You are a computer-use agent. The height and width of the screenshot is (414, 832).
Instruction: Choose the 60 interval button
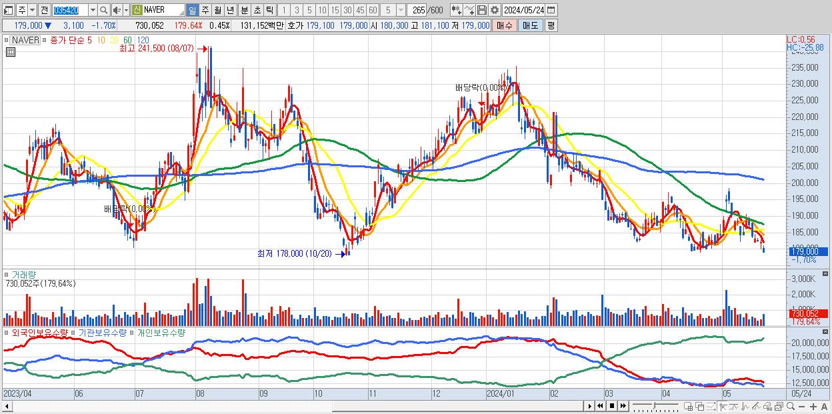(373, 11)
